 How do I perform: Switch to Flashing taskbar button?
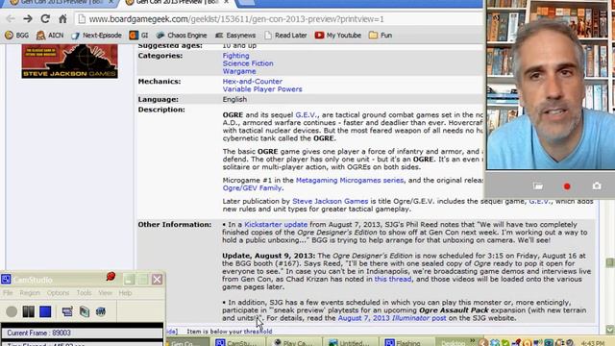coord(406,342)
